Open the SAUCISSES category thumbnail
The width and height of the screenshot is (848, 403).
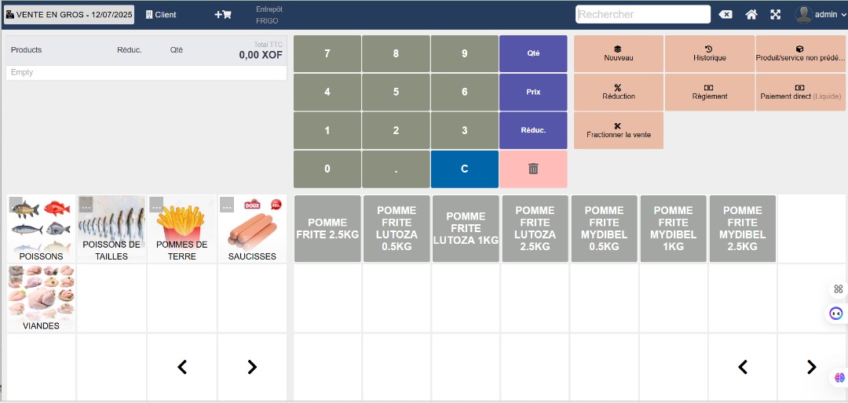(252, 229)
